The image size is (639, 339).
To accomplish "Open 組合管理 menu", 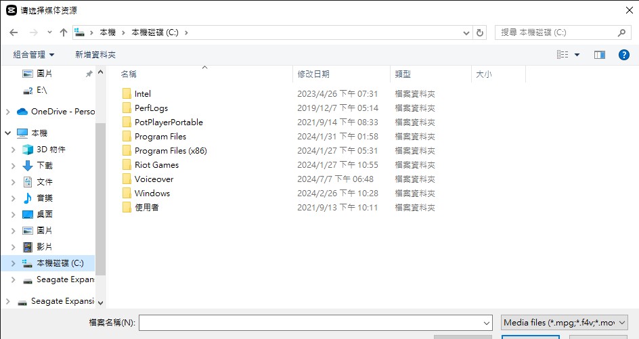I will coord(33,55).
